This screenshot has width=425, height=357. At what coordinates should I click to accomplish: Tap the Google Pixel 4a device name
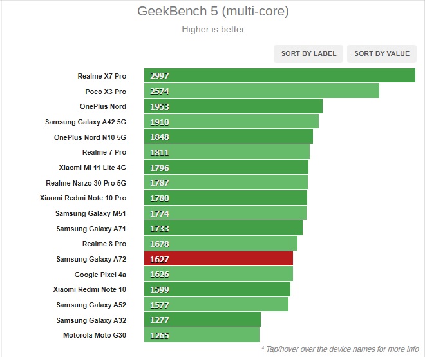(x=100, y=275)
